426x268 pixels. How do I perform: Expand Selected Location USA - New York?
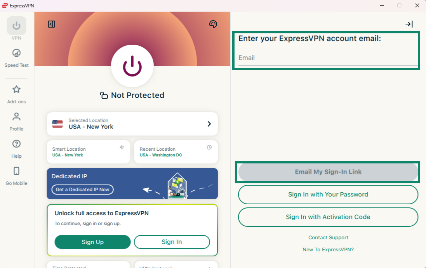click(132, 124)
